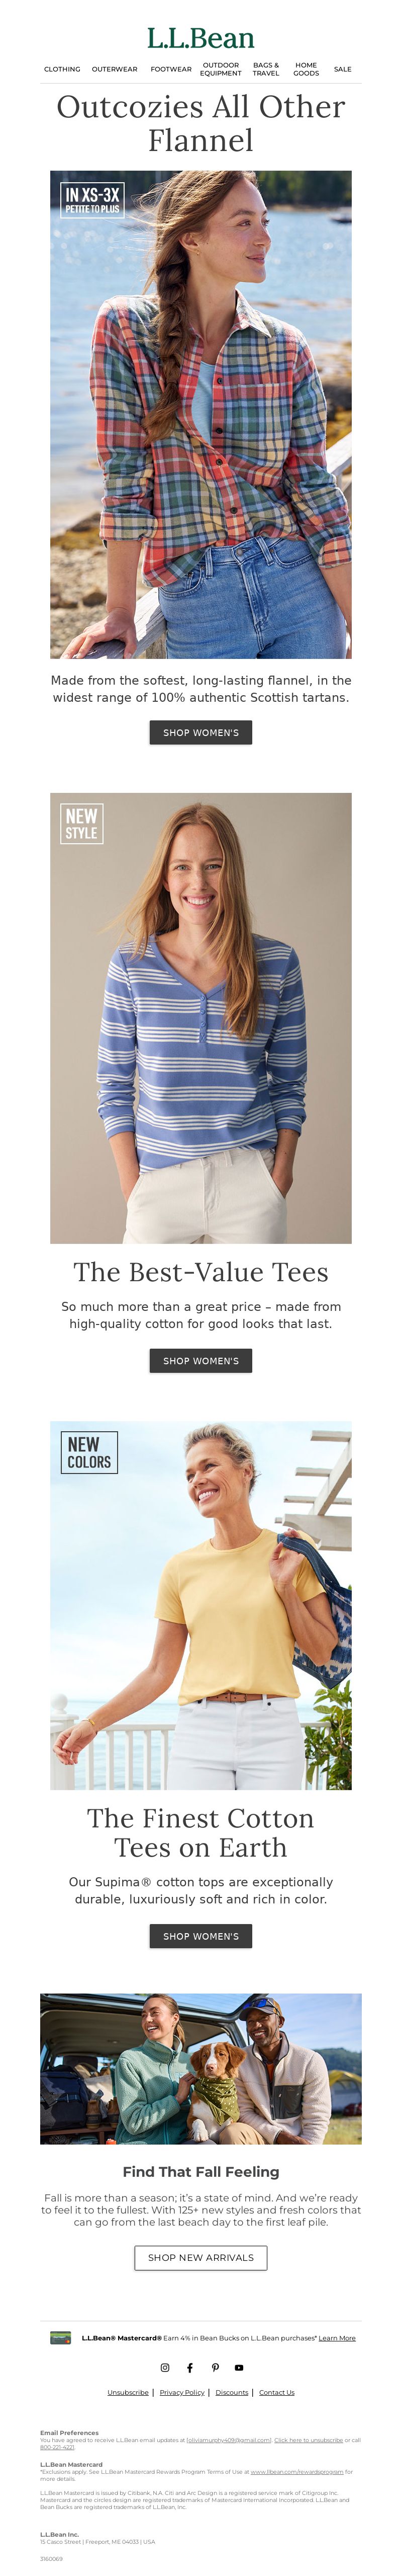
Task: Open the YouTube social icon
Action: (238, 2367)
